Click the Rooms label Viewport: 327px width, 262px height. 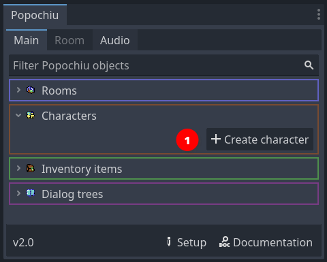(x=59, y=91)
